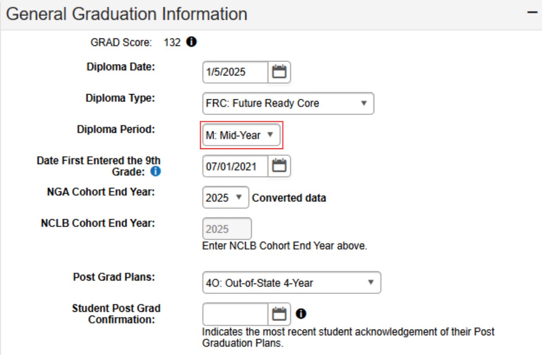Click the Date First Entered 9th Grade field
The height and width of the screenshot is (355, 542).
click(x=235, y=166)
